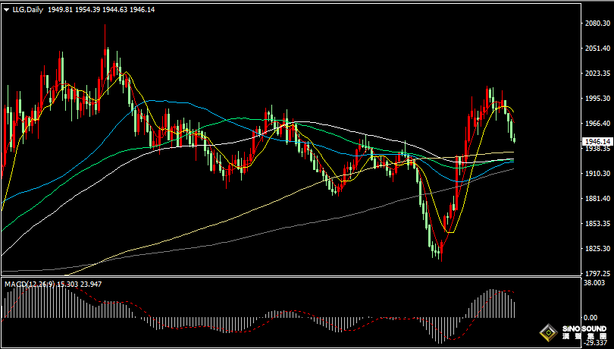This screenshot has width=614, height=349.
Task: Click the MACD(12,26,9) indicator label
Action: (28, 284)
